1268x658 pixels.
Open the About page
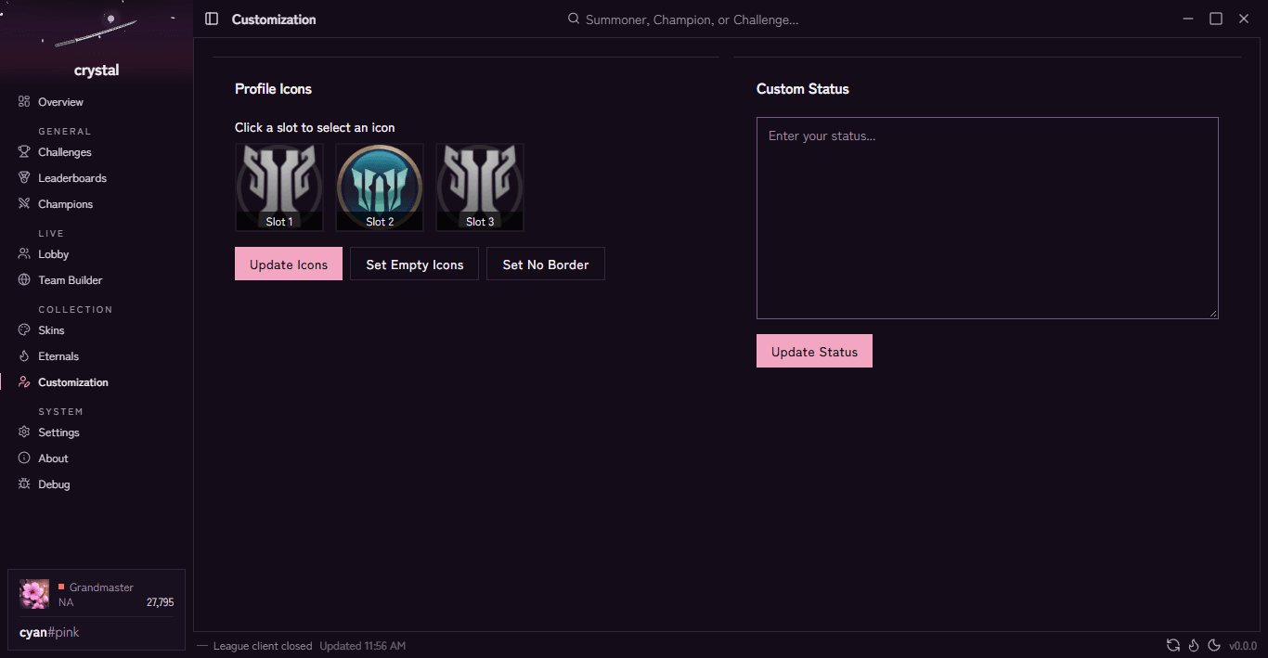point(97,458)
